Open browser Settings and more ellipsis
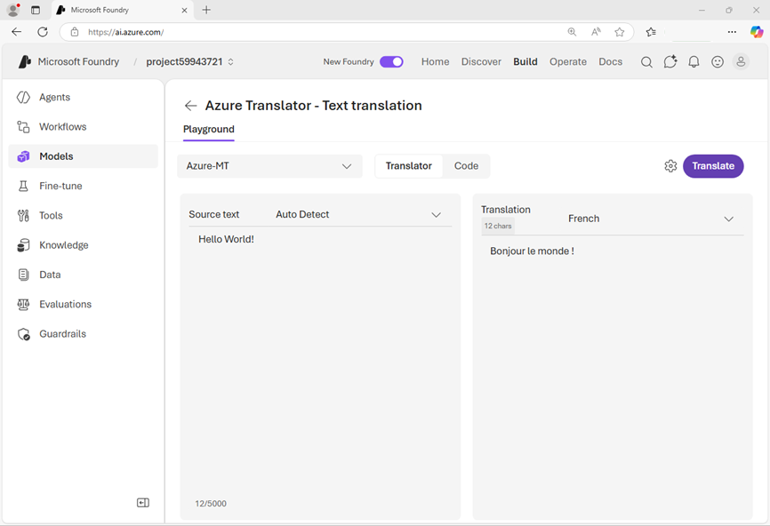770x526 pixels. point(732,32)
